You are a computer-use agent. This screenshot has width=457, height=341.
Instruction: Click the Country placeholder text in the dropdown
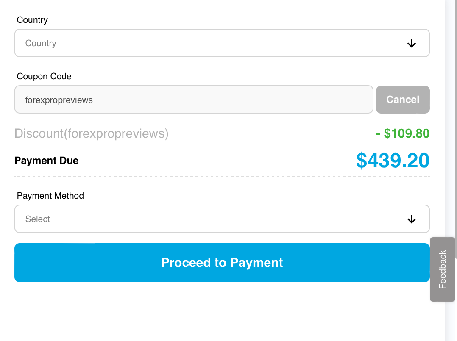tap(41, 43)
